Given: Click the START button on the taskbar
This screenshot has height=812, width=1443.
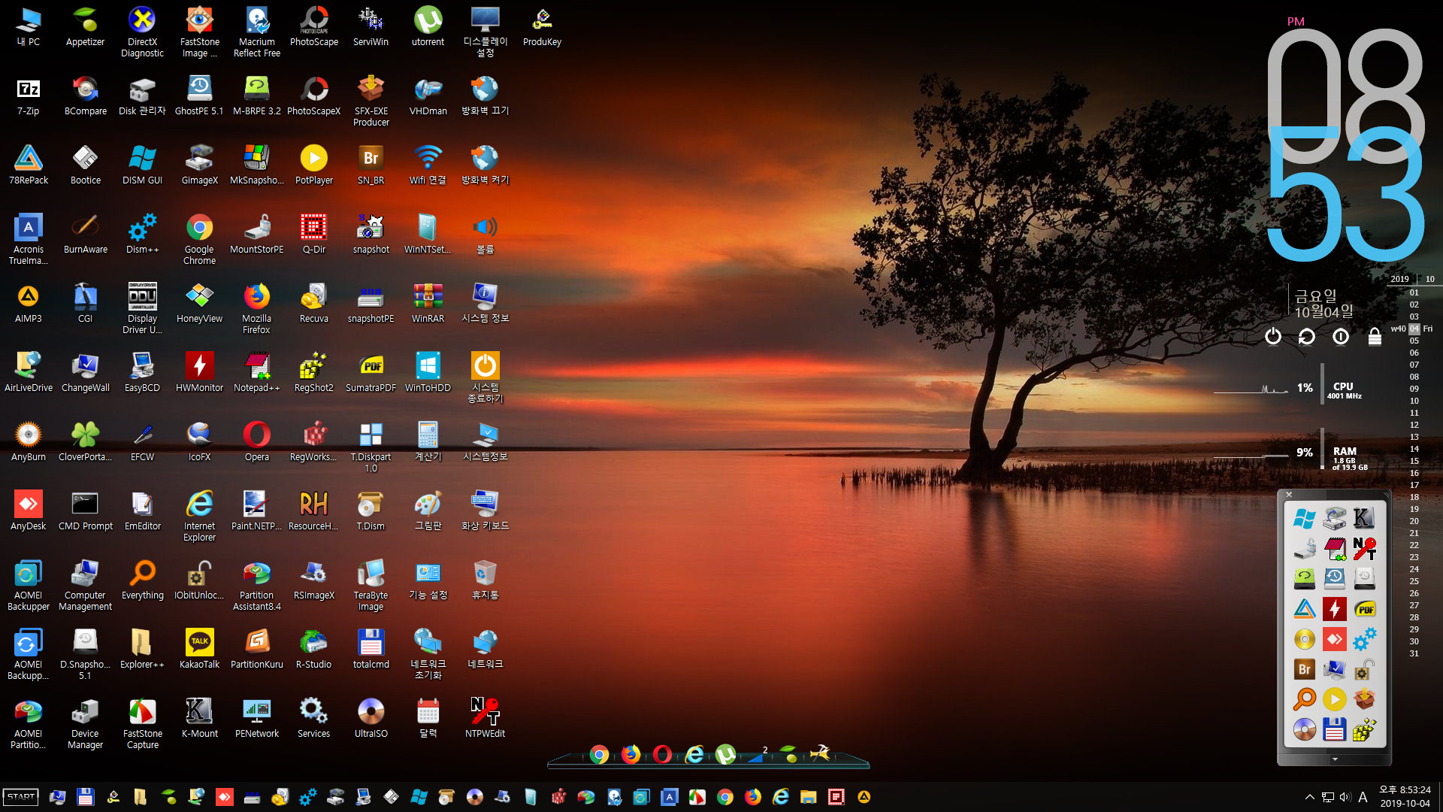Looking at the screenshot, I should click(21, 797).
